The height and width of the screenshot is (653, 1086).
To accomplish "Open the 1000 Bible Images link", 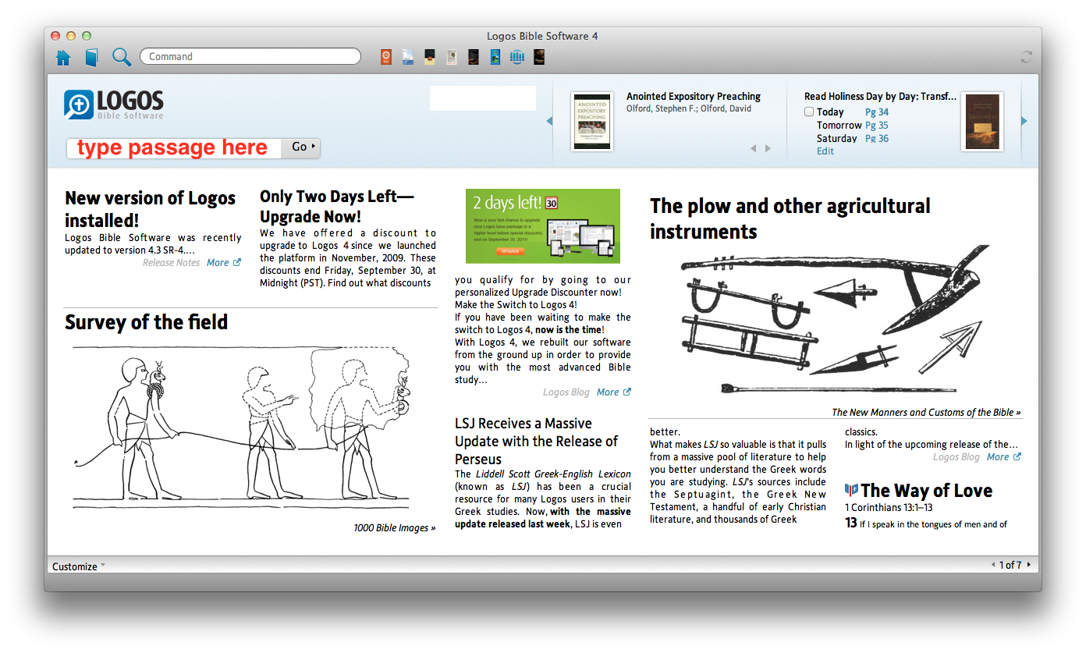I will point(395,528).
